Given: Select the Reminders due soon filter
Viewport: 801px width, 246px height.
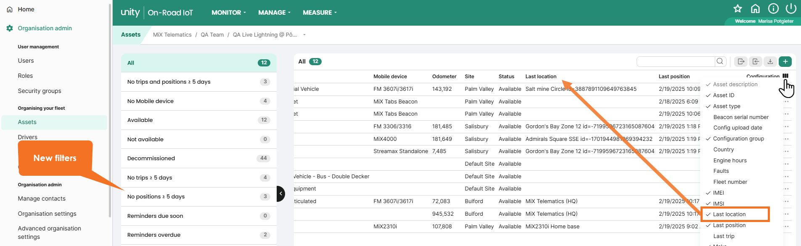Looking at the screenshot, I should [199, 216].
